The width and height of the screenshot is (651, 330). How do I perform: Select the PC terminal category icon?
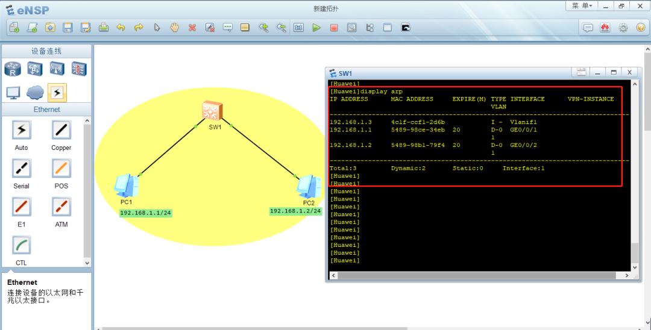pyautogui.click(x=13, y=93)
